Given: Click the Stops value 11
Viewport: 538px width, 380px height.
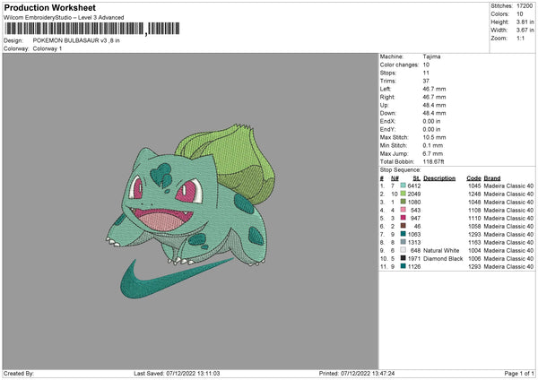Looking at the screenshot, I should pos(426,73).
